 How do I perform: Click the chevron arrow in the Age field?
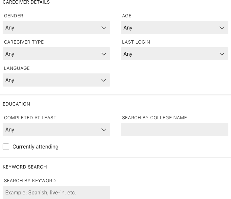click(222, 28)
